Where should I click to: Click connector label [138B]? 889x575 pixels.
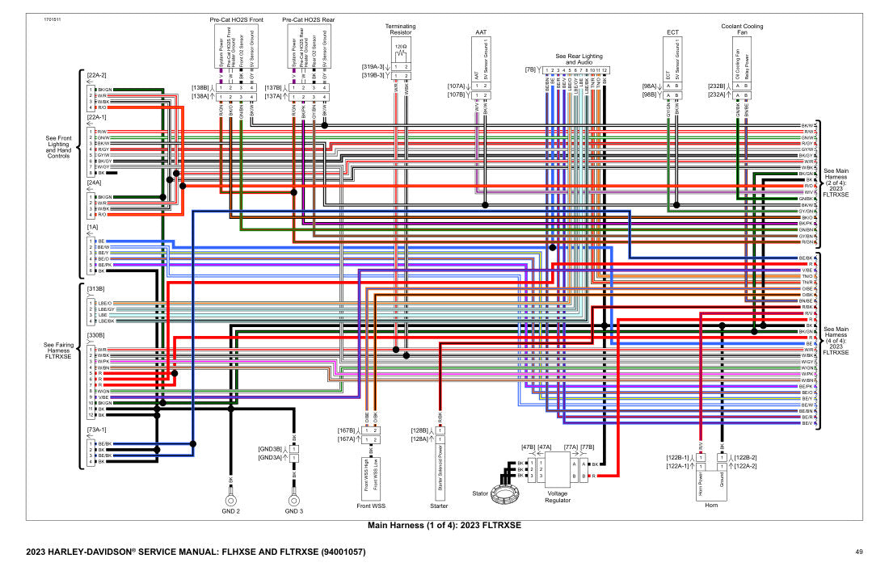tap(200, 88)
